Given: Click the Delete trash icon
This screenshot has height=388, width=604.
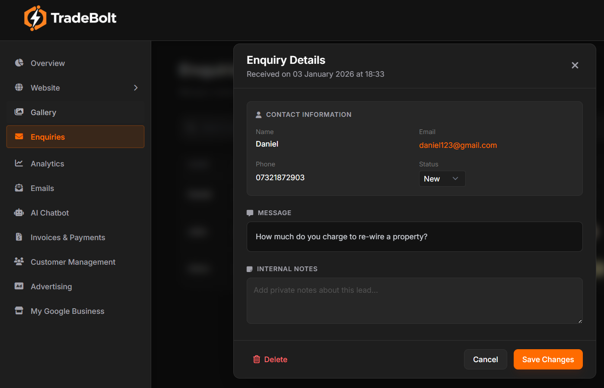Looking at the screenshot, I should [257, 359].
